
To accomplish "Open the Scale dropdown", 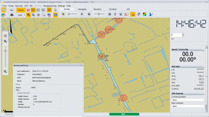I will click(x=21, y=15).
